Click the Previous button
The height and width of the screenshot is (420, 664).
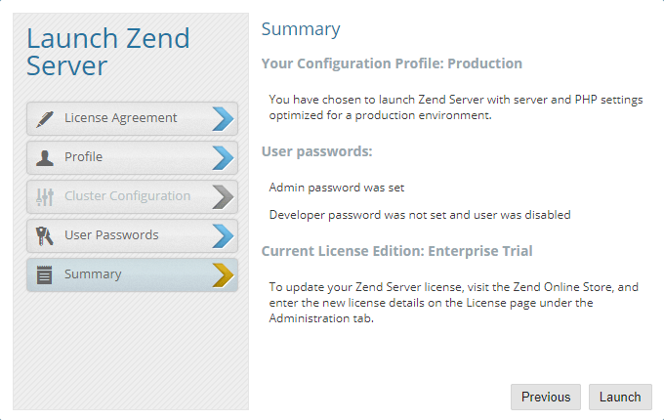546,397
